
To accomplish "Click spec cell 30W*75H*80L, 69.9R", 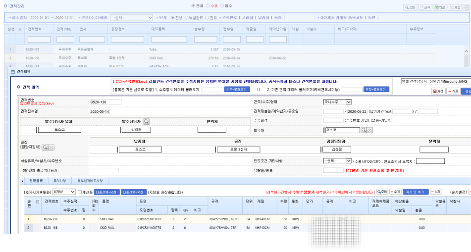I will (x=224, y=219).
